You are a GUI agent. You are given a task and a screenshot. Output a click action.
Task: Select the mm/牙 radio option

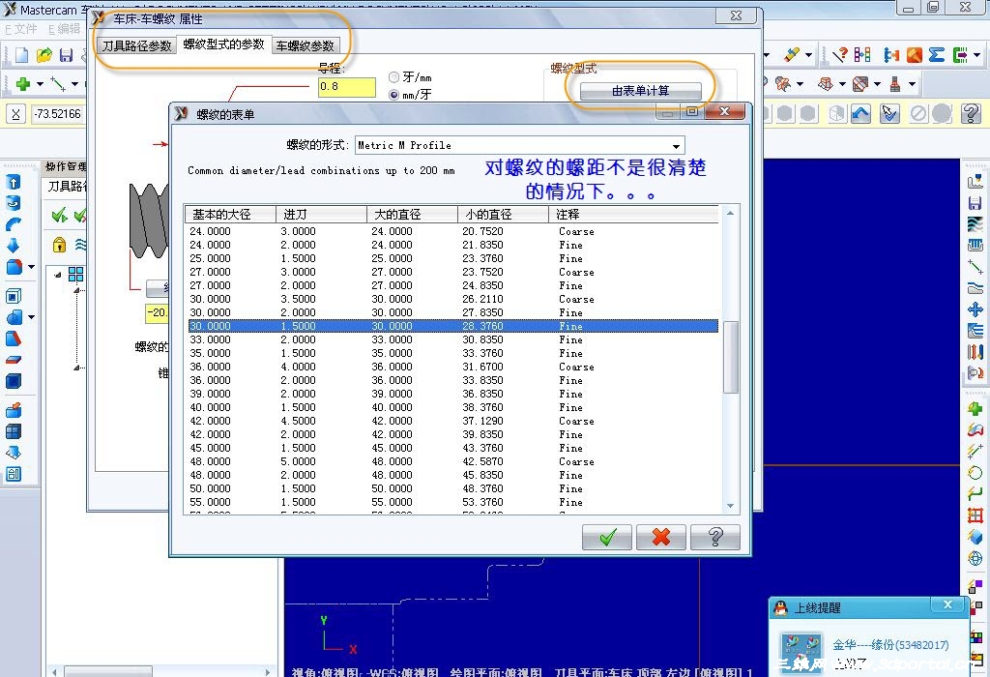tap(394, 95)
